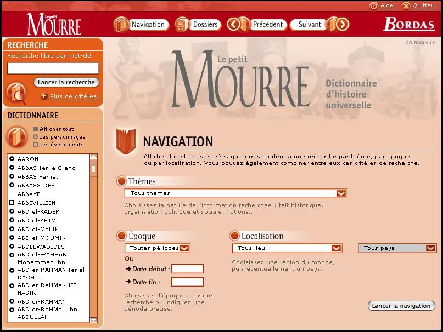Click the person marker beside AARON
This screenshot has height=332, width=443.
12,158
